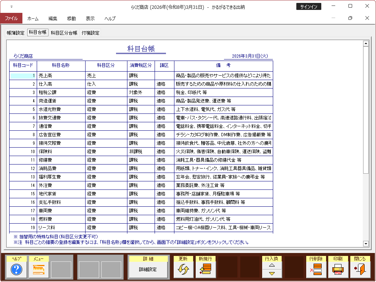Print the ledger with 印刷 icon
This screenshot has height=282, width=376.
338,270
